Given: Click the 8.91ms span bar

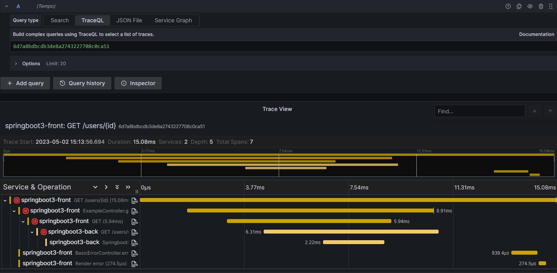Looking at the screenshot, I should (x=310, y=211).
